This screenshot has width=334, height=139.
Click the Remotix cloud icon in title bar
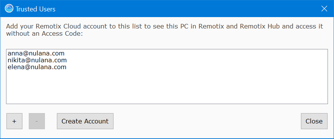pyautogui.click(x=9, y=9)
